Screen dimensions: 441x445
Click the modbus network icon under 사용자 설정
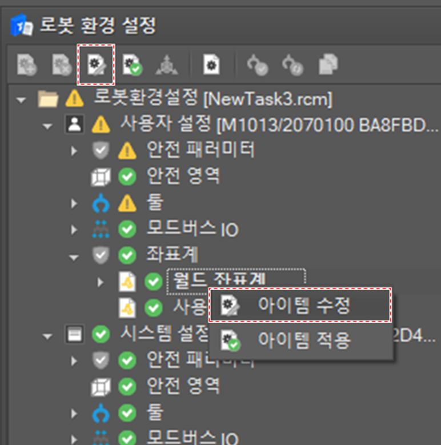101,229
